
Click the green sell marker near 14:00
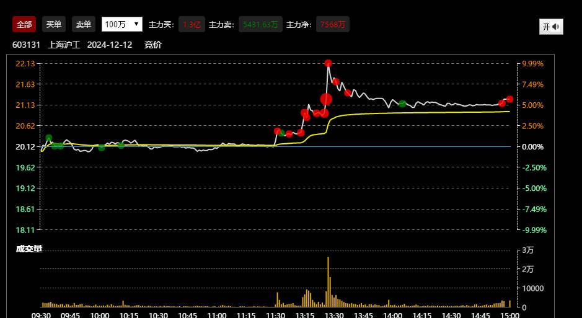(402, 104)
